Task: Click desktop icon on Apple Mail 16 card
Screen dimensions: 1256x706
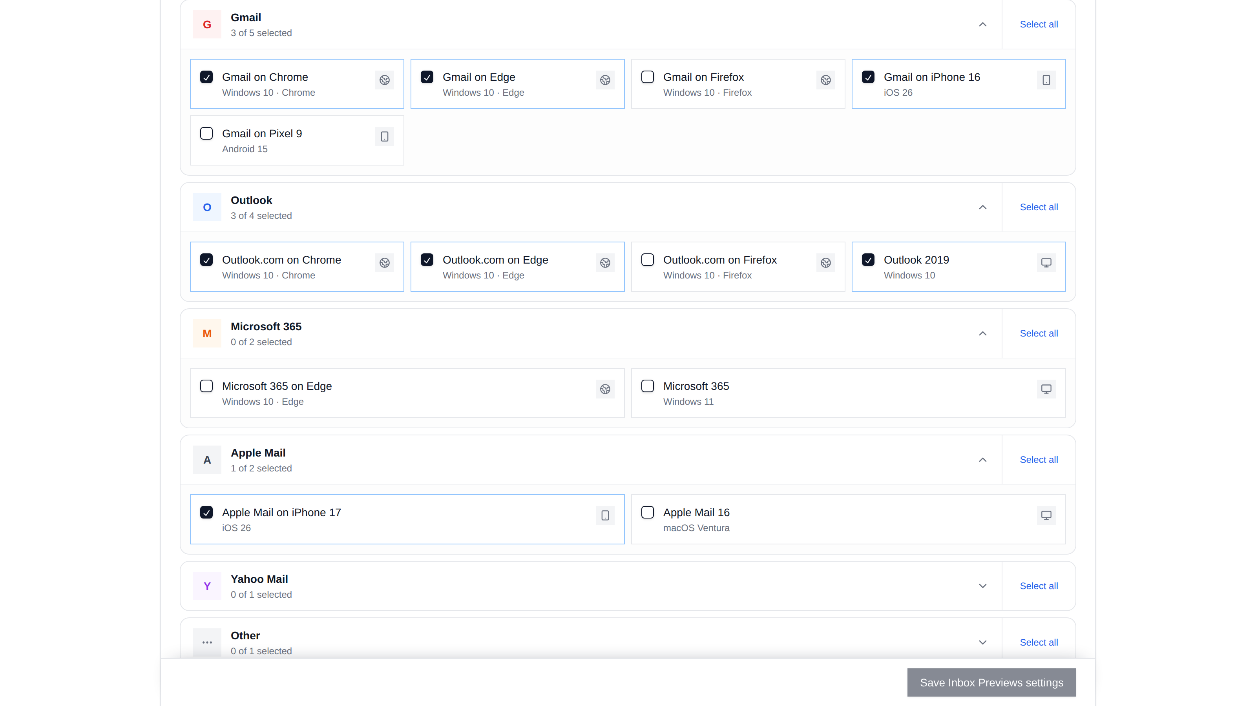Action: [x=1046, y=515]
